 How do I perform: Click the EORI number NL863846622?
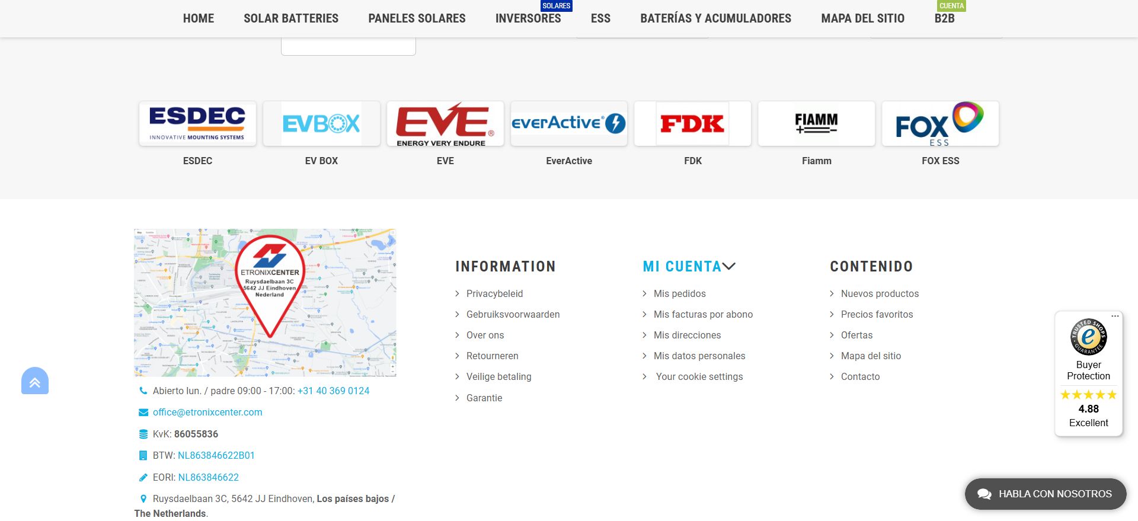(x=209, y=478)
